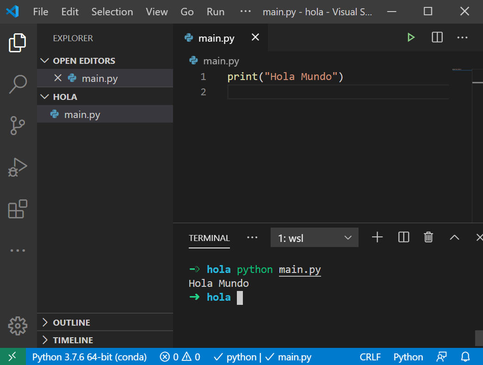Split the editor to the right
The height and width of the screenshot is (365, 483).
[x=437, y=37]
